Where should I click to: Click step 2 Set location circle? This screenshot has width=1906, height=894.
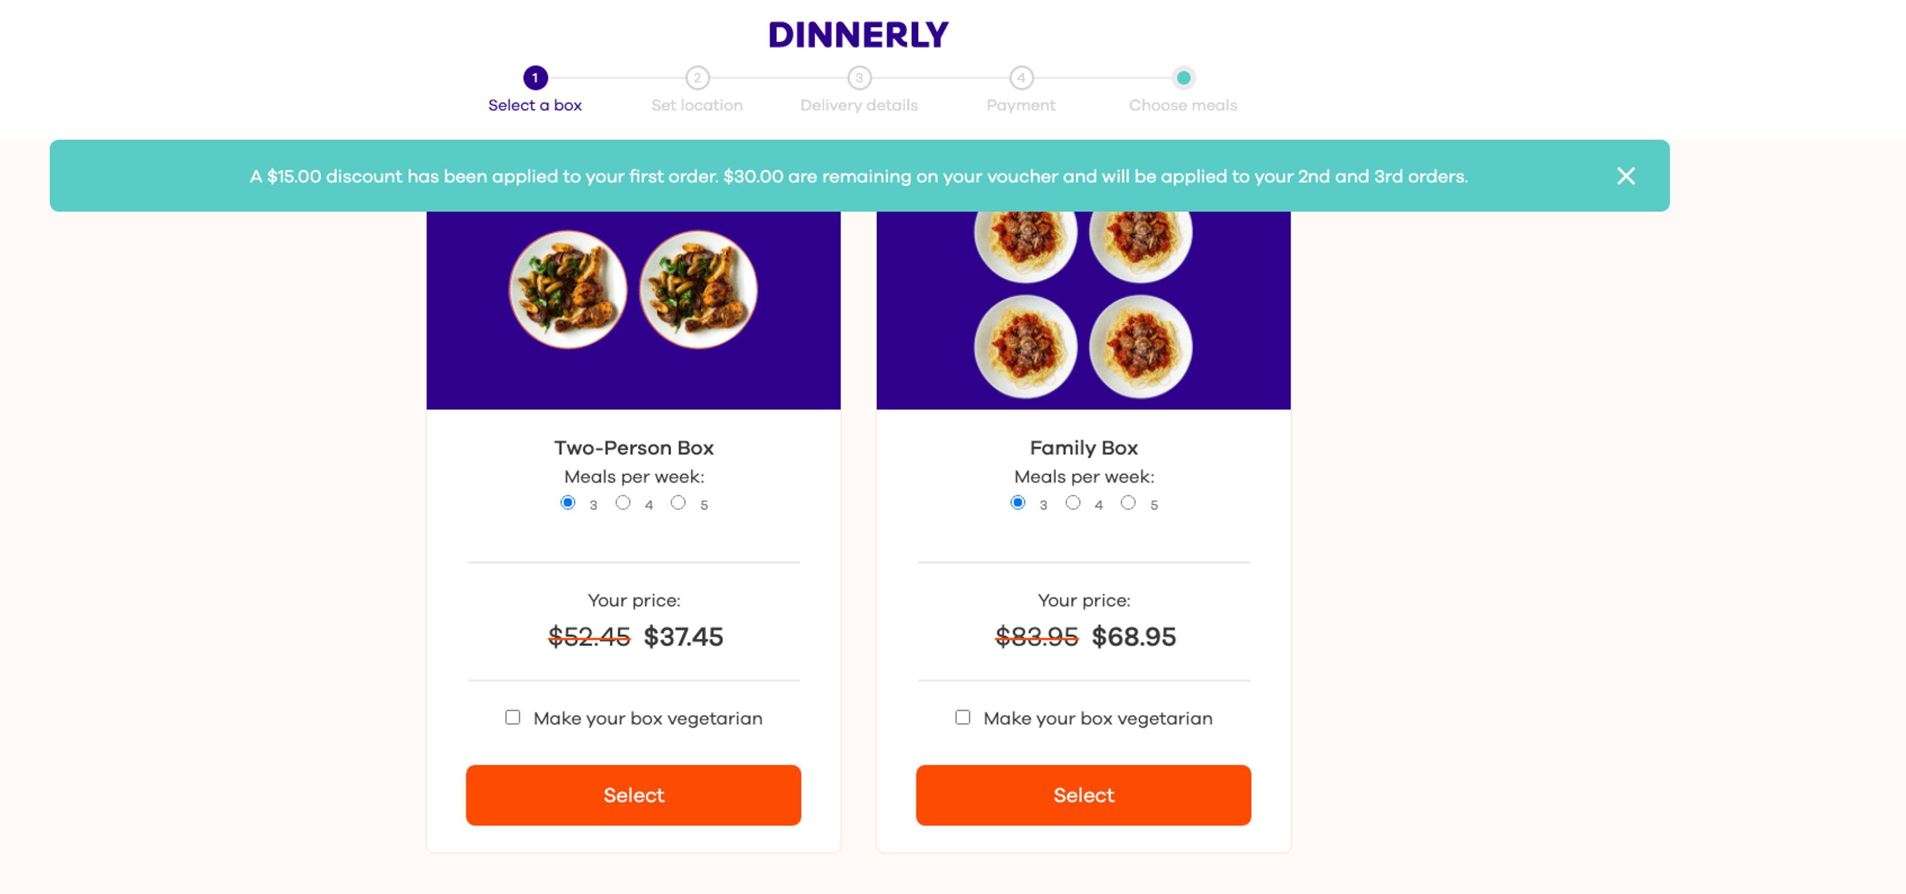pos(697,78)
